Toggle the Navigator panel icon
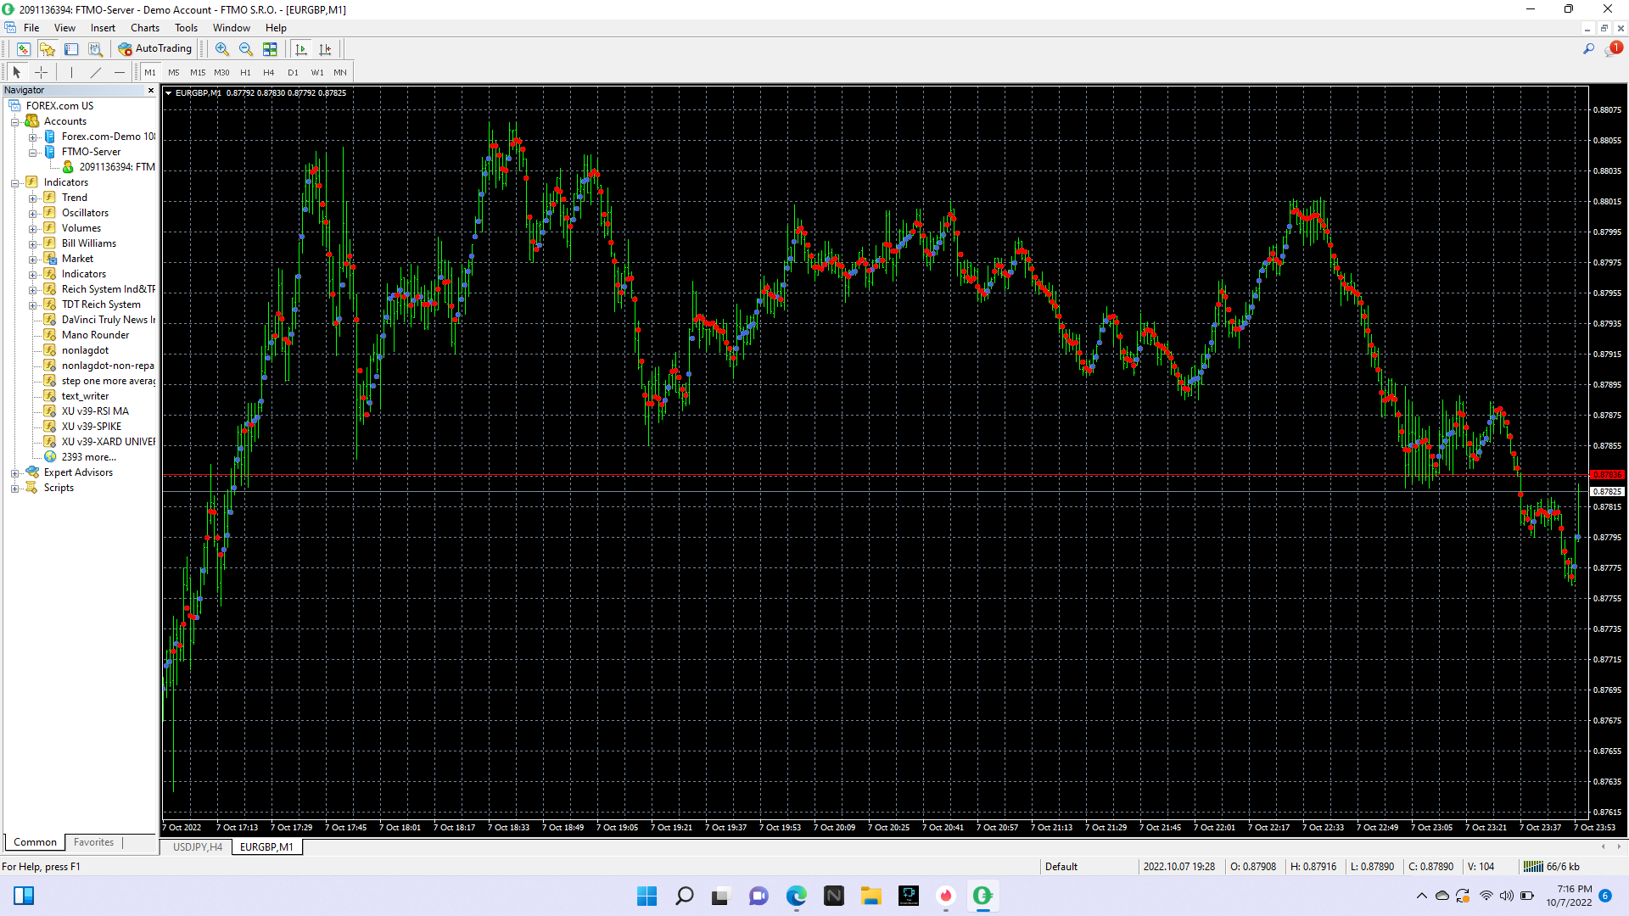 pos(48,49)
